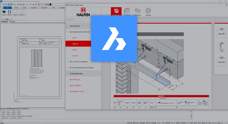Open ProdLib Manage tool in ribbon
The height and width of the screenshot is (124, 228).
coord(4,13)
